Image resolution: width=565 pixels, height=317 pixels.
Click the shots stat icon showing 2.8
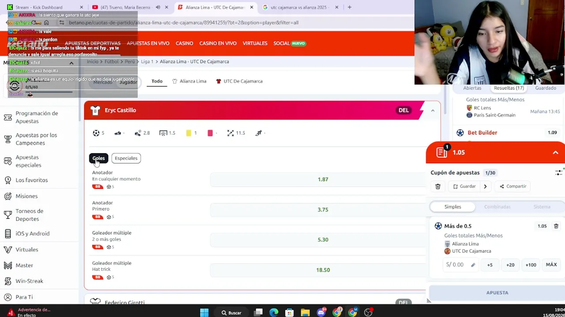pos(138,133)
